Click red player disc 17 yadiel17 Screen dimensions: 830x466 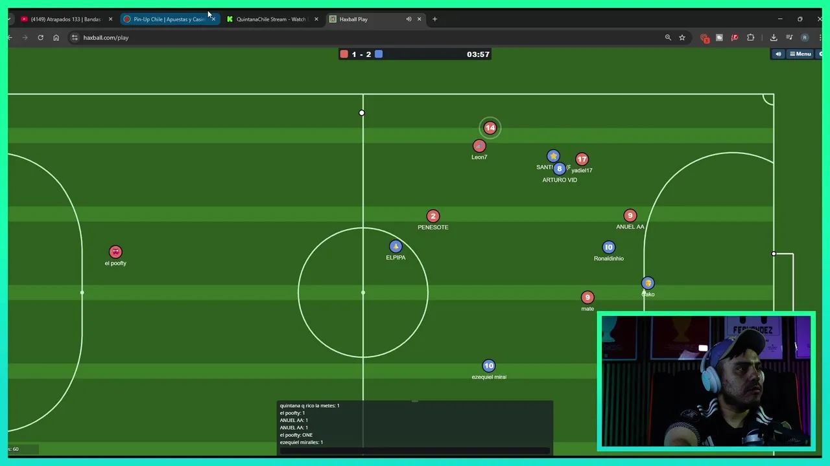582,159
